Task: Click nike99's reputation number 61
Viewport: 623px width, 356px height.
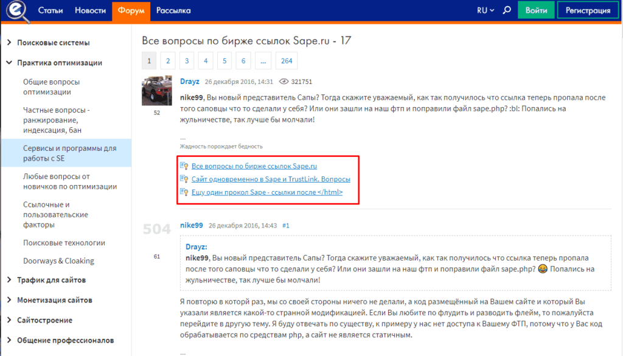Action: [157, 257]
